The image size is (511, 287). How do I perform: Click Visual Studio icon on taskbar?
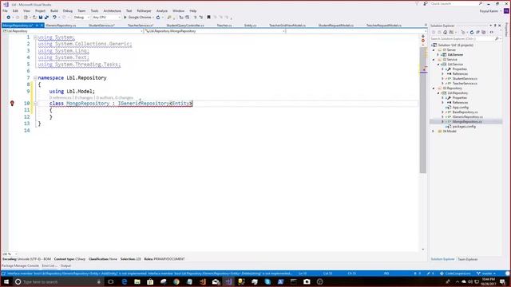(228, 281)
